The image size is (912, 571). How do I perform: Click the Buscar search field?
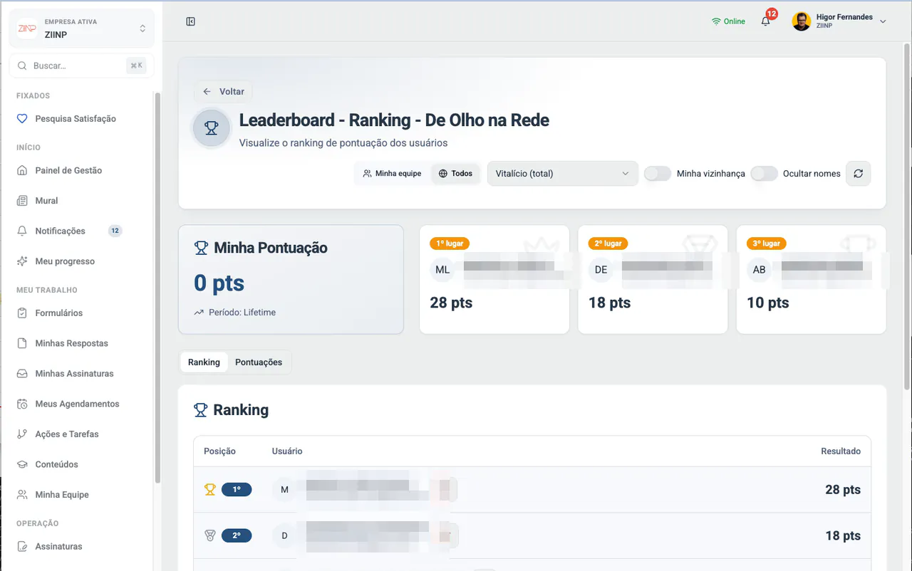pos(82,66)
